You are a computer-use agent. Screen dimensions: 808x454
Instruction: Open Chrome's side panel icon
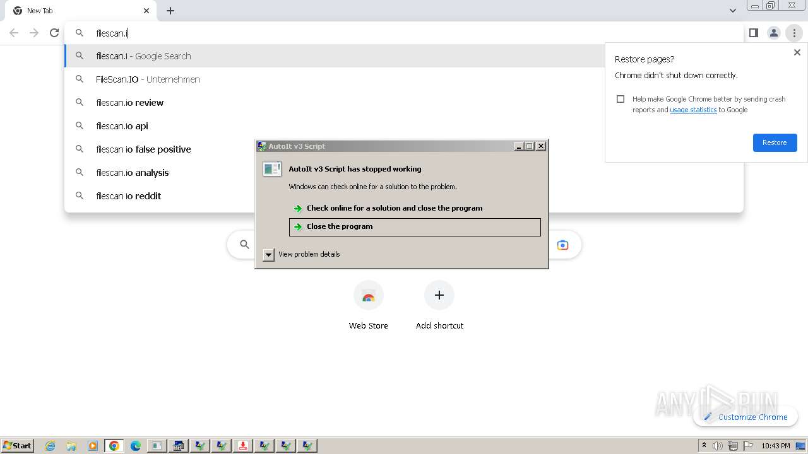click(753, 33)
